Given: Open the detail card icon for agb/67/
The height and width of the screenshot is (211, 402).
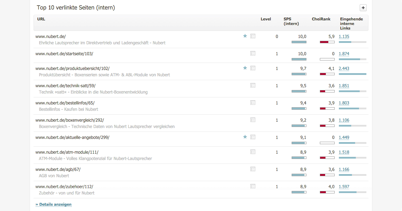Looking at the screenshot, I should pyautogui.click(x=253, y=169).
